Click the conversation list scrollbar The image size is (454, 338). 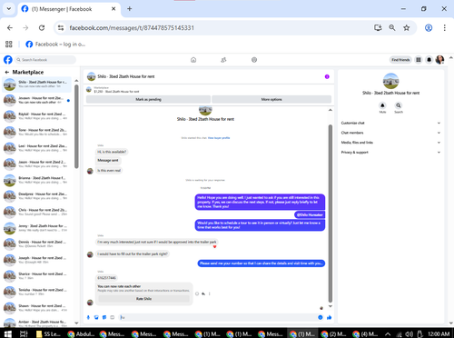click(x=76, y=126)
